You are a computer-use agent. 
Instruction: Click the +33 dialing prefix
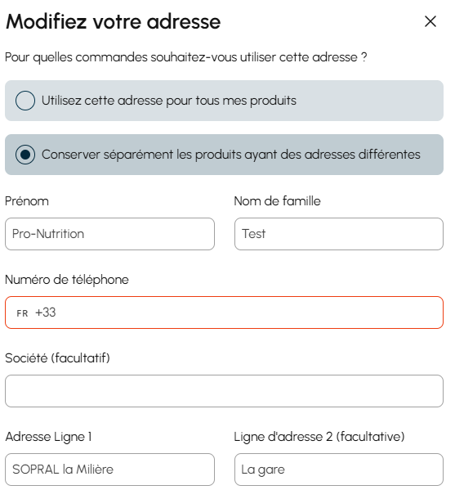pyautogui.click(x=46, y=312)
